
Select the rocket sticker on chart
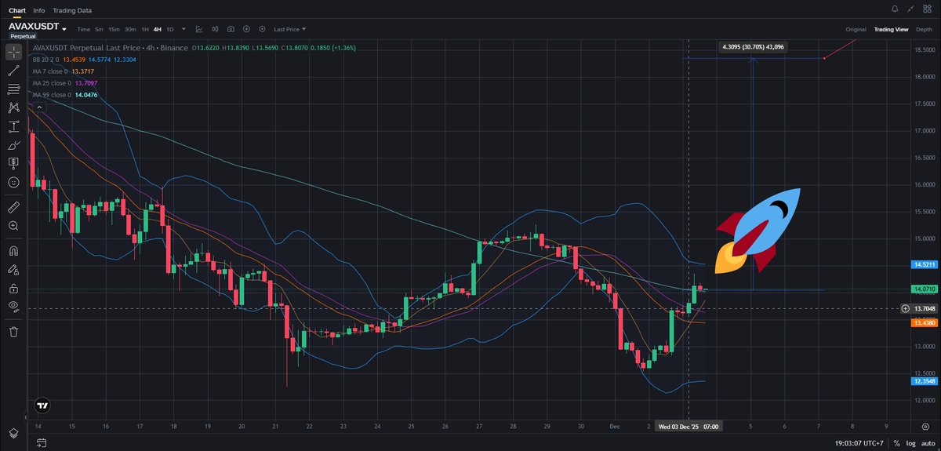click(x=759, y=231)
